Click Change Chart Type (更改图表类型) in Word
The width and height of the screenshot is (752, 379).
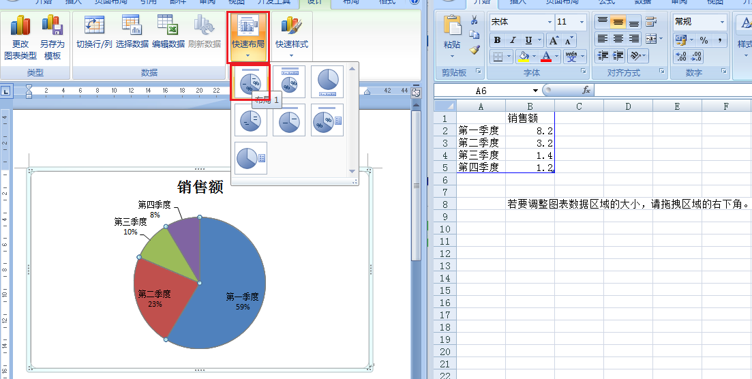20,38
